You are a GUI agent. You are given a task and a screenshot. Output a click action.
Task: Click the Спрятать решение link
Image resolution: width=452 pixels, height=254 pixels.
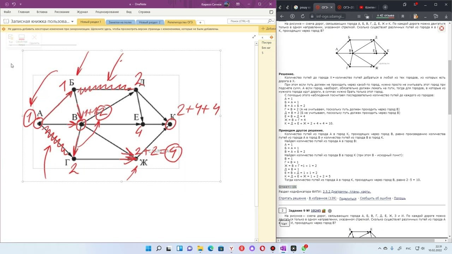click(292, 198)
